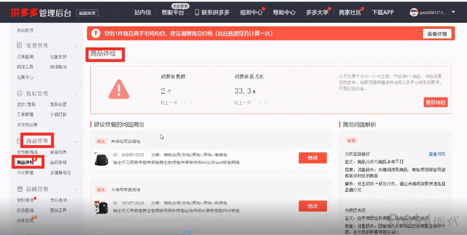Open the account dropdown arrow next to username
The height and width of the screenshot is (235, 467).
point(453,12)
